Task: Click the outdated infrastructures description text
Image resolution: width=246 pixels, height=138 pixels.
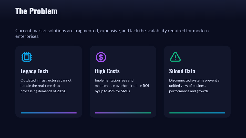Action: point(46,86)
